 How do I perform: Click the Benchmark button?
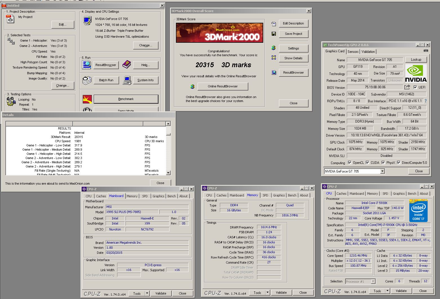click(x=126, y=99)
